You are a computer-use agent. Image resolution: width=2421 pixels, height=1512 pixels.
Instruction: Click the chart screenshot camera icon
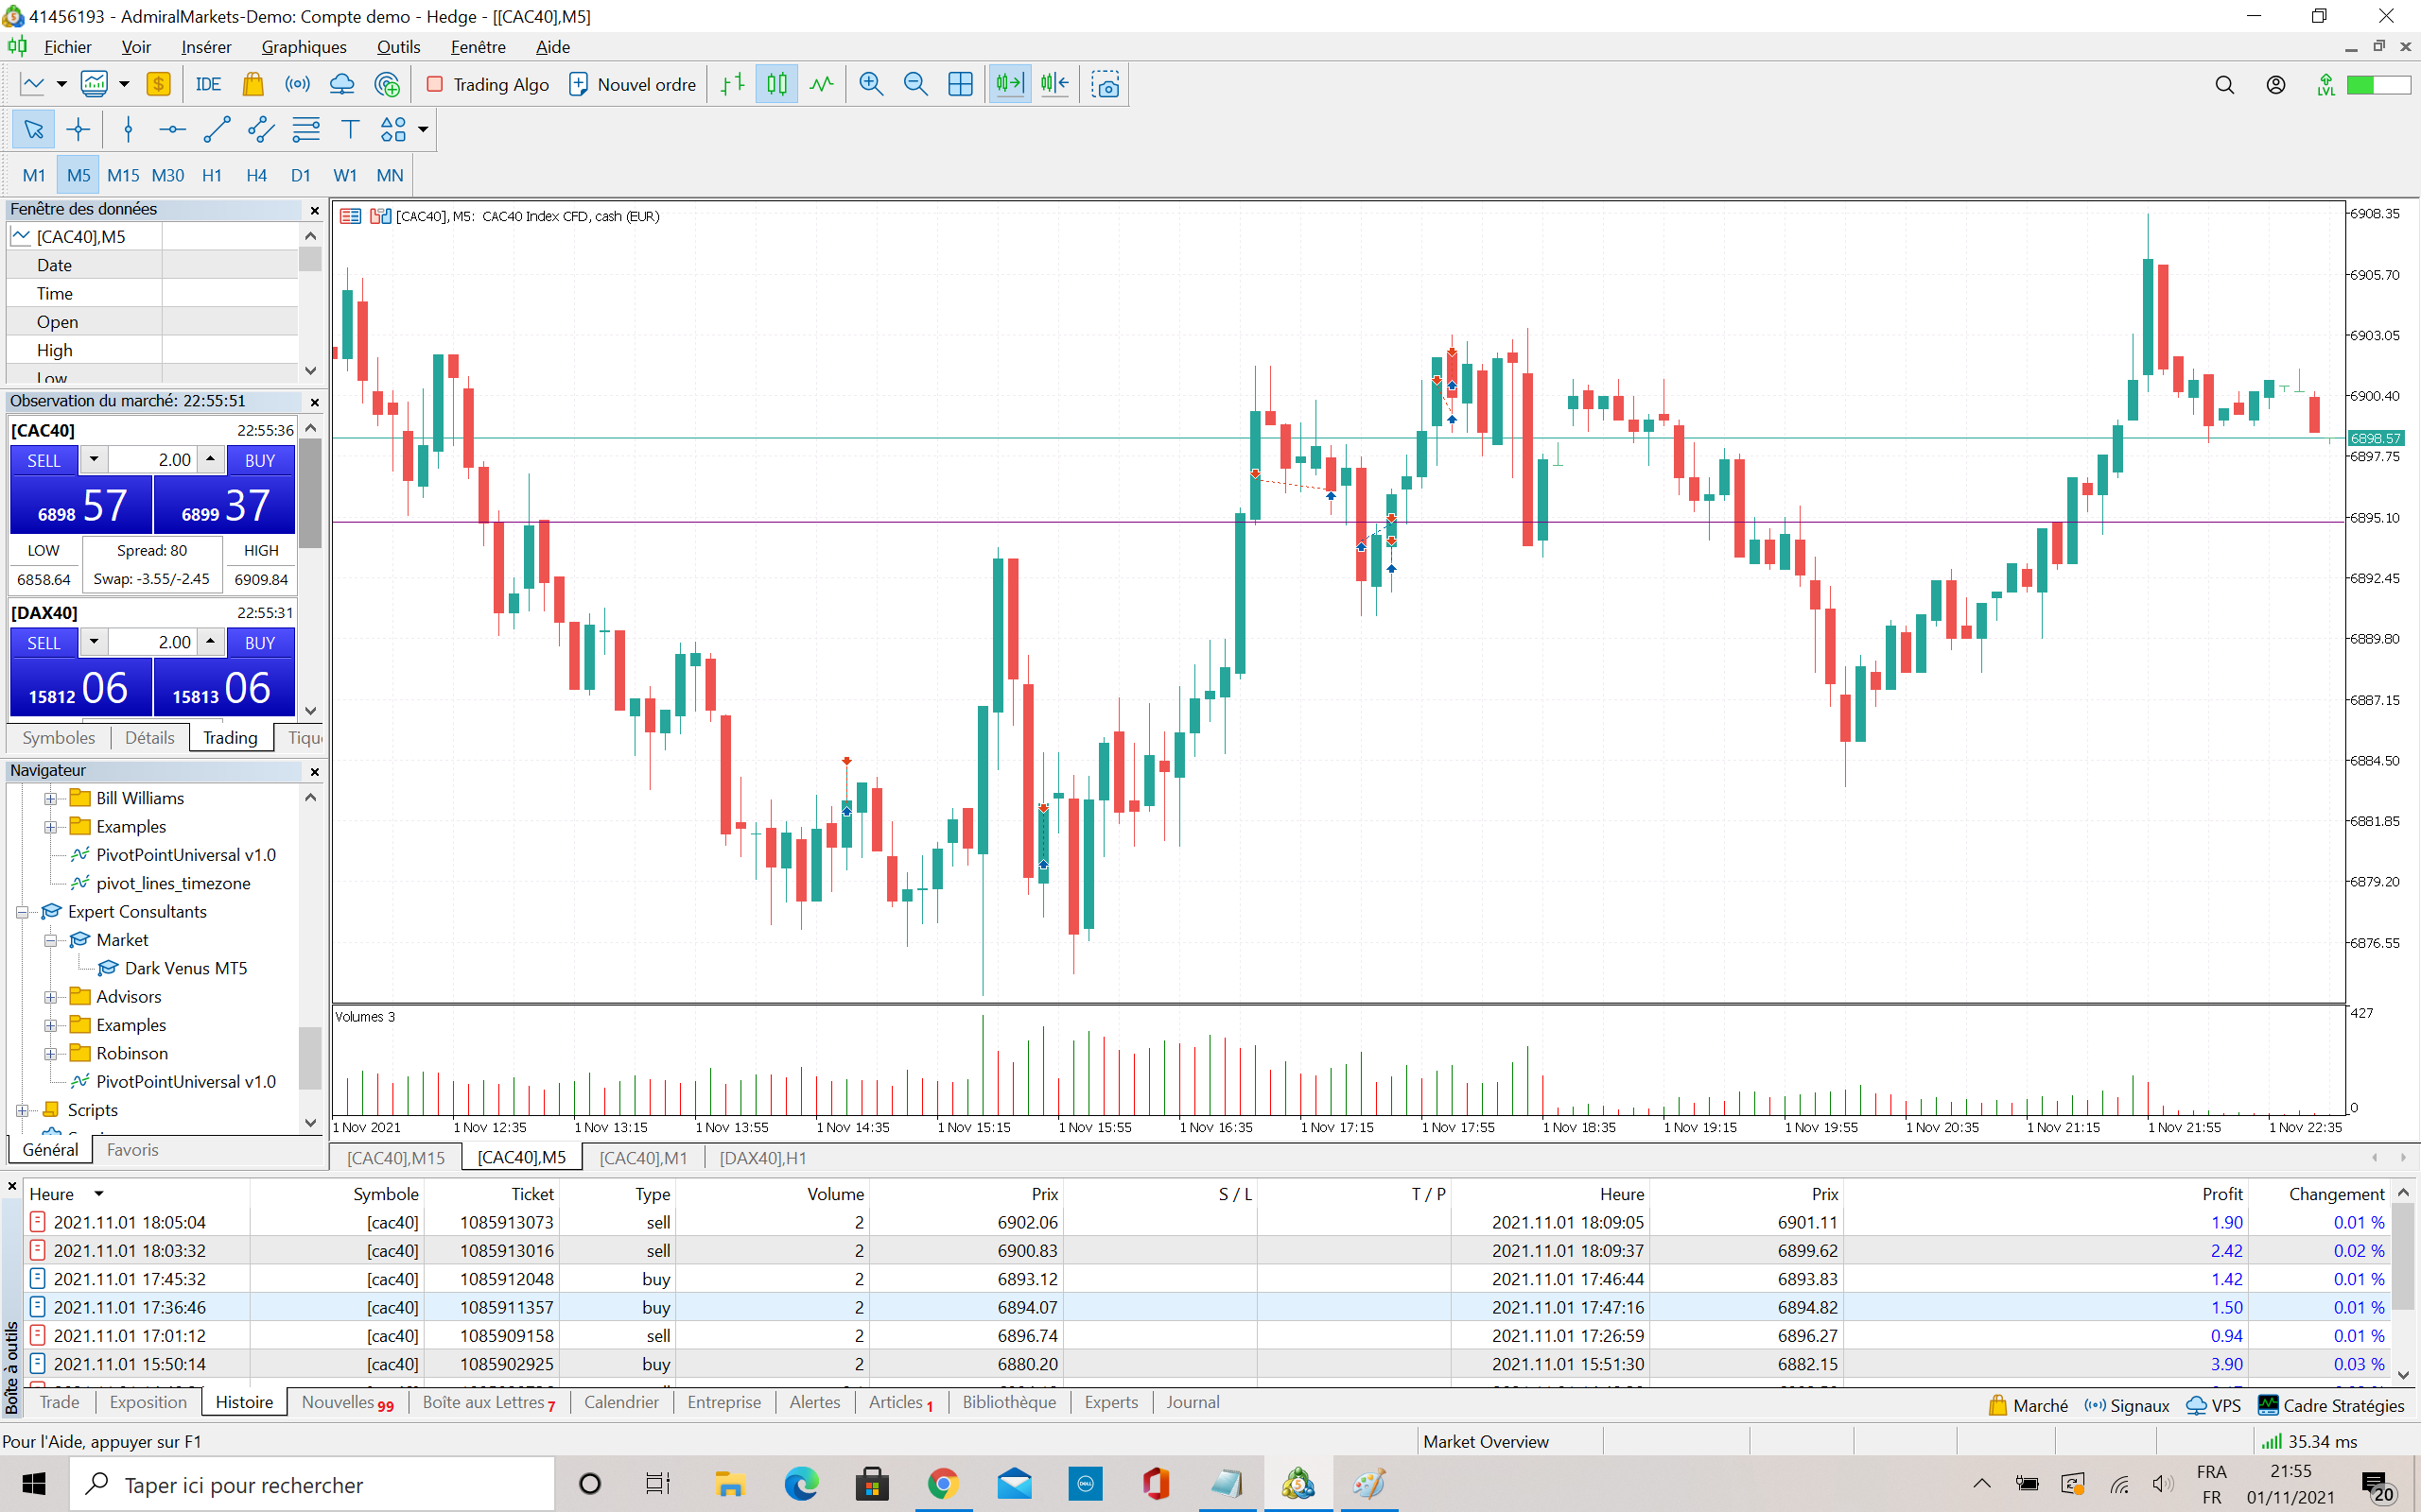click(1106, 85)
